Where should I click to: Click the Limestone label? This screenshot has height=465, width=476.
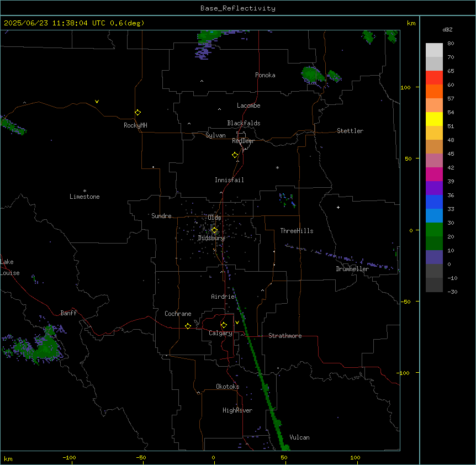(x=84, y=197)
